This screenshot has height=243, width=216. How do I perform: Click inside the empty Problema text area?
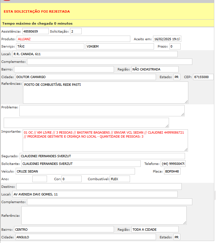(x=102, y=111)
